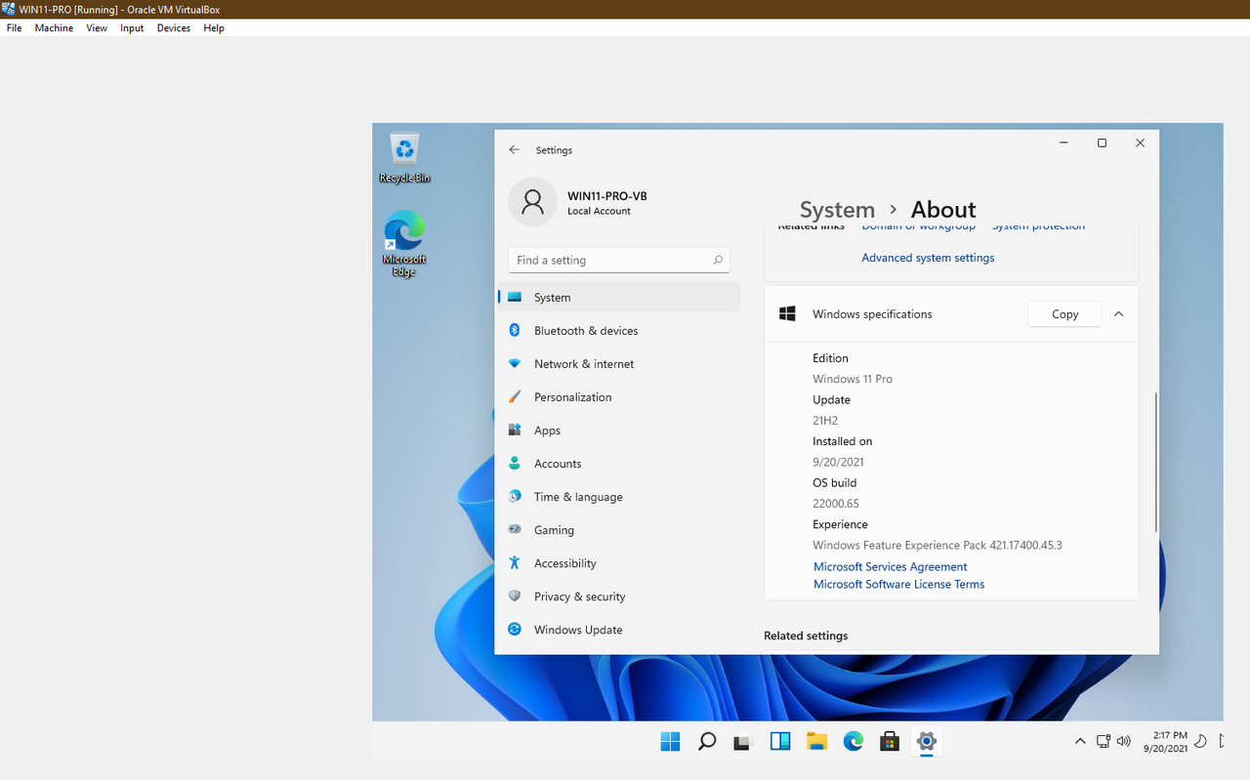Click the About page scrollbar

pyautogui.click(x=1156, y=462)
